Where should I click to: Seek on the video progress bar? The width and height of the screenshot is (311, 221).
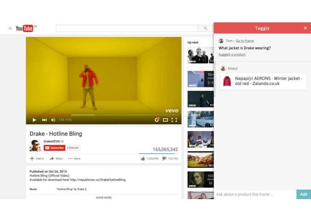click(103, 115)
